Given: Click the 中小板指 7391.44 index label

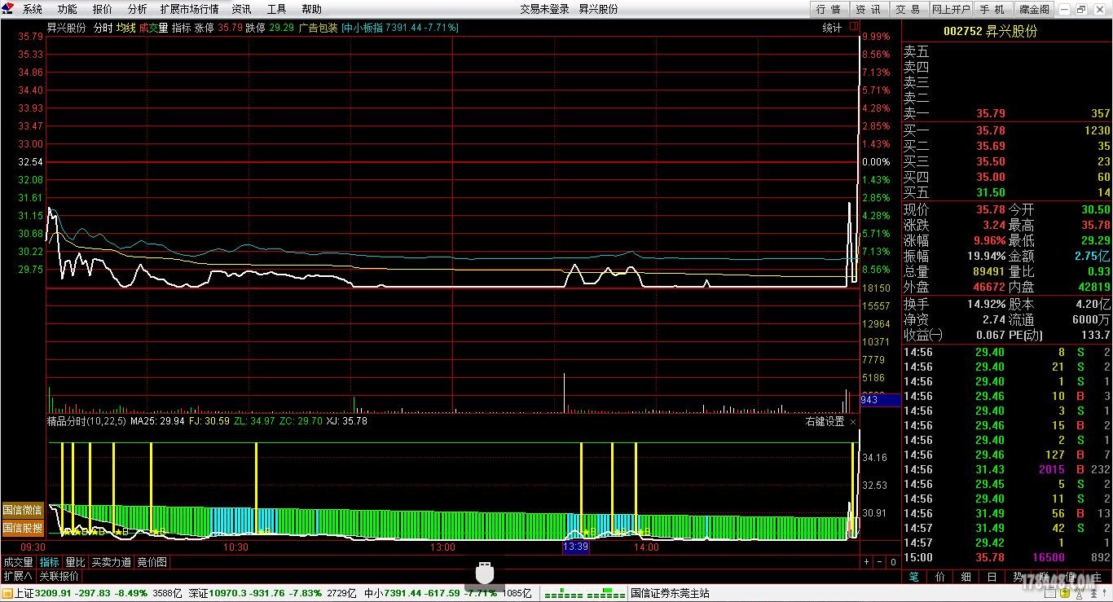Looking at the screenshot, I should pyautogui.click(x=399, y=27).
